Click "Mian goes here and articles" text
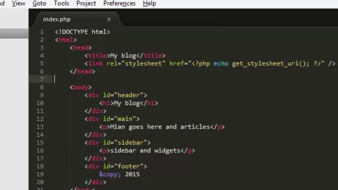This screenshot has width=338, height=190. 160,127
